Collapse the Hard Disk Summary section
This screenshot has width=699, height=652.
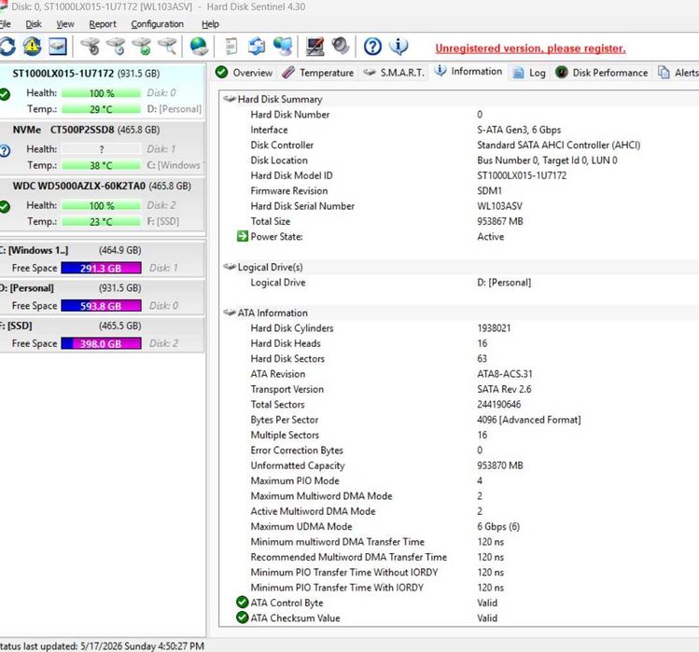click(x=230, y=99)
